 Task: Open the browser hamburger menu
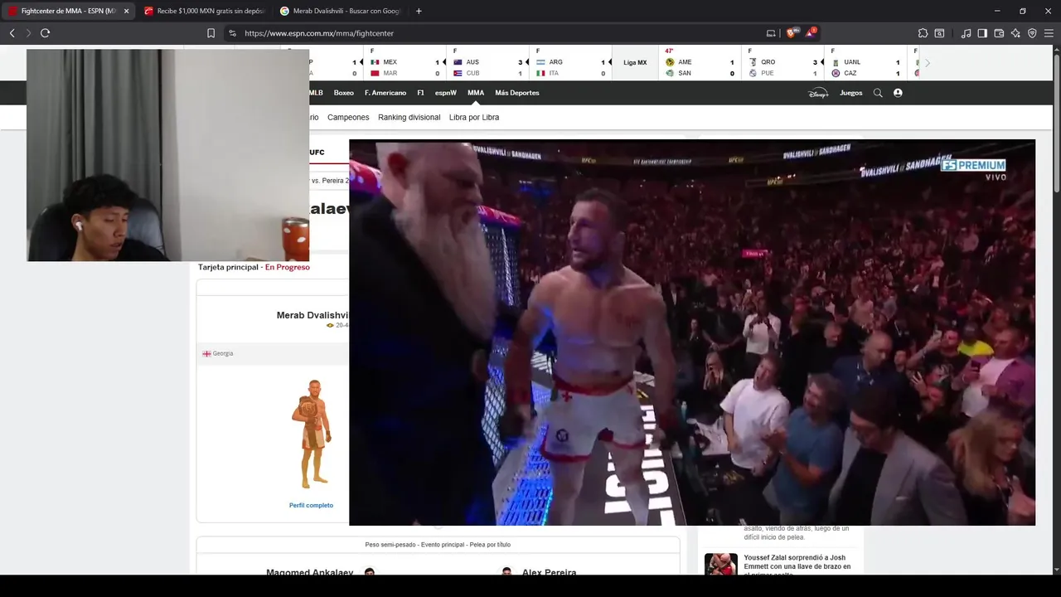click(x=1049, y=33)
